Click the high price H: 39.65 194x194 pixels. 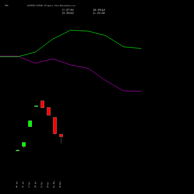(99, 10)
